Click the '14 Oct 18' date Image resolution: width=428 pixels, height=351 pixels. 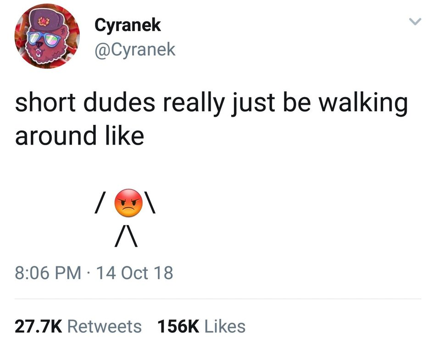pos(134,273)
